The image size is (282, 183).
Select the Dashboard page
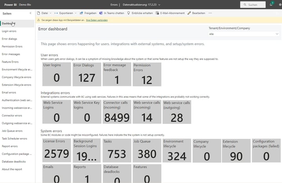click(17, 23)
